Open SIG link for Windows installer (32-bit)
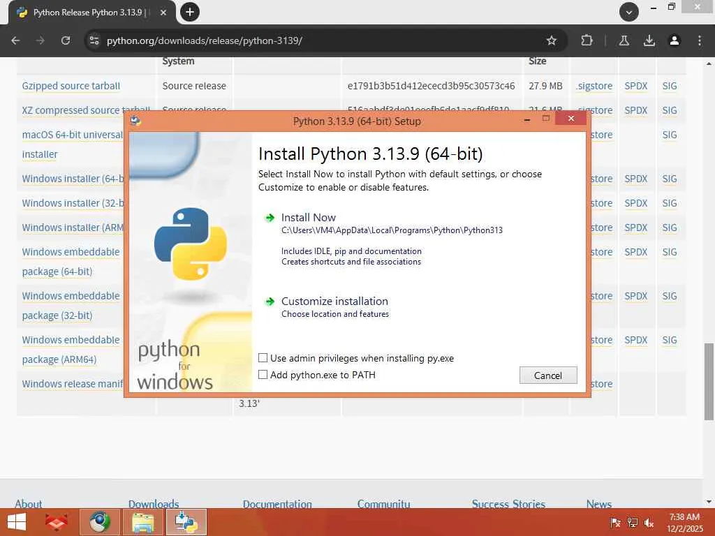Screen dimensions: 715x536 tap(670, 203)
